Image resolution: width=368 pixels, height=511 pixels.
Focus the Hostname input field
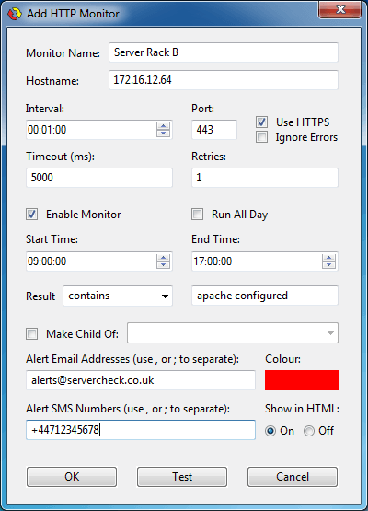click(x=224, y=80)
